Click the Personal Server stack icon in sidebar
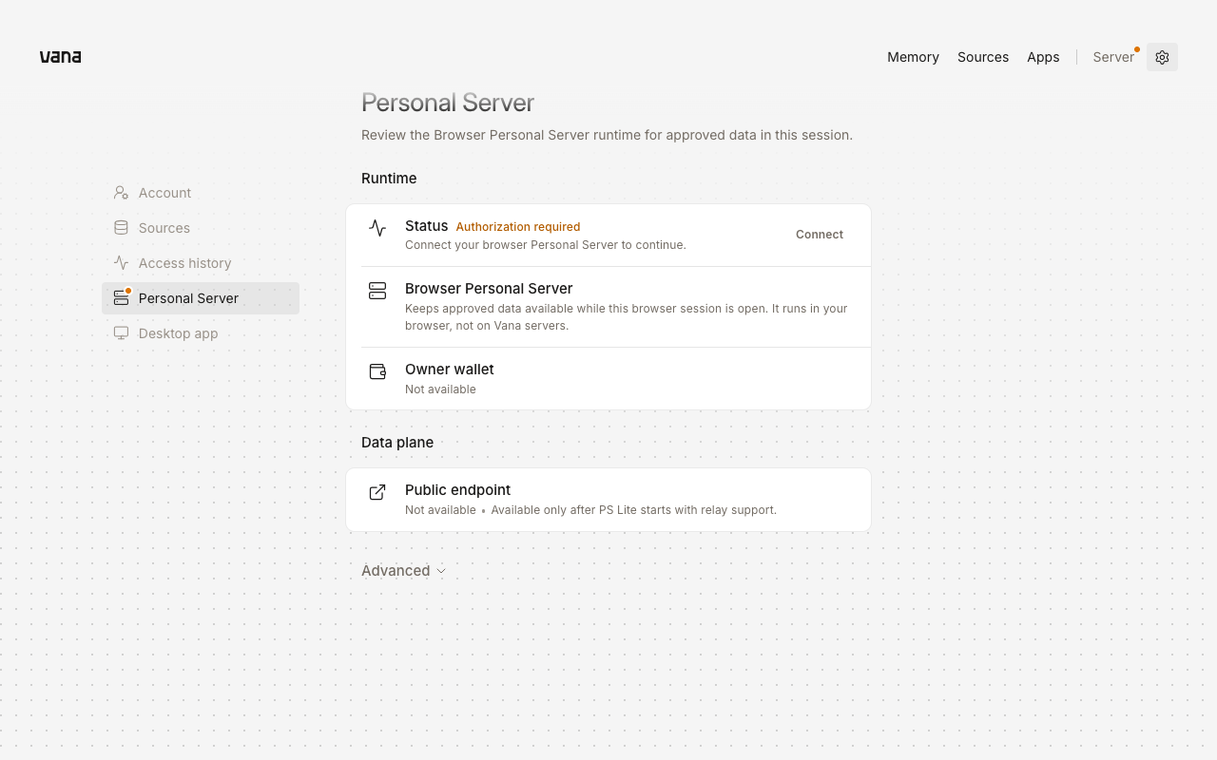1217x760 pixels. 121,298
